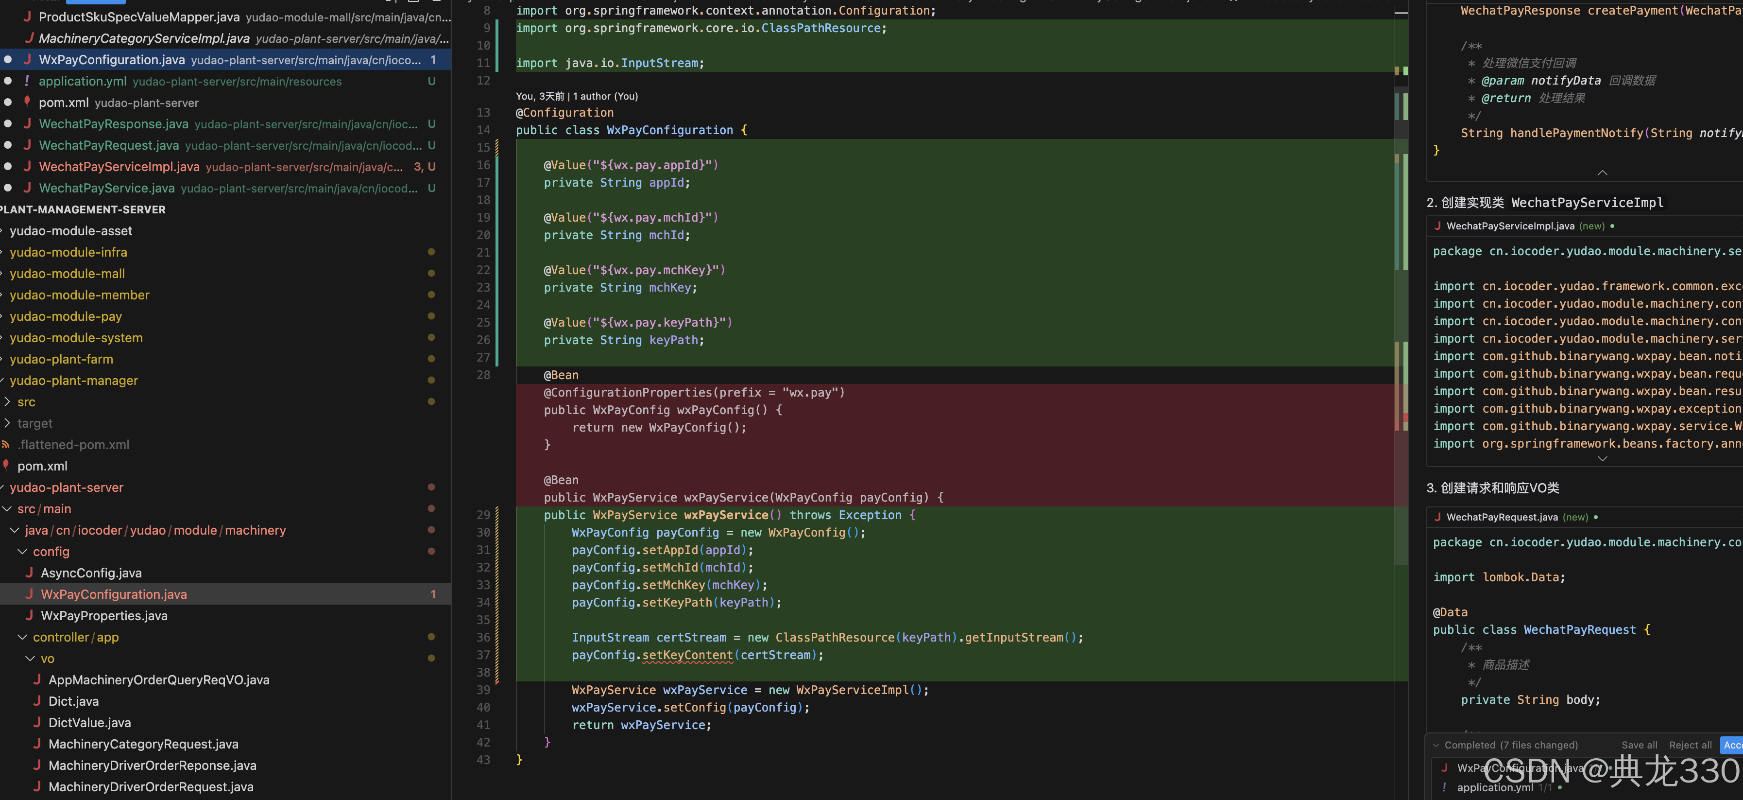Viewport: 1743px width, 800px height.
Task: Click 'You, 3天前 | 1 author' CodeLens
Action: pyautogui.click(x=577, y=96)
